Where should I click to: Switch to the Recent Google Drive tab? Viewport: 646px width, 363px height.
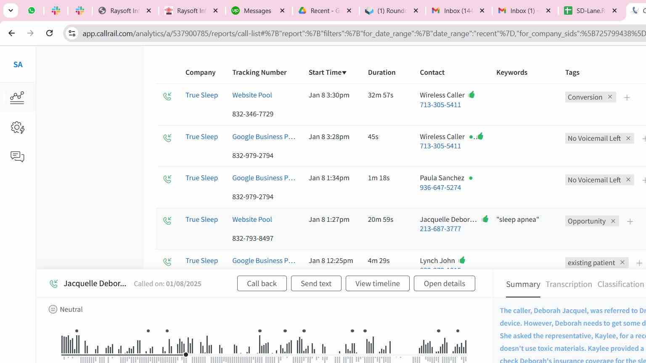click(x=324, y=11)
